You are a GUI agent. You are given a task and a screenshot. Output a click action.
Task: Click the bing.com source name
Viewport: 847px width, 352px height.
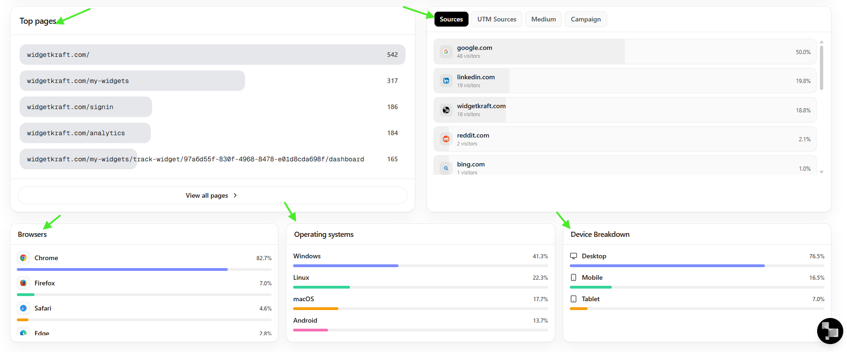click(471, 164)
